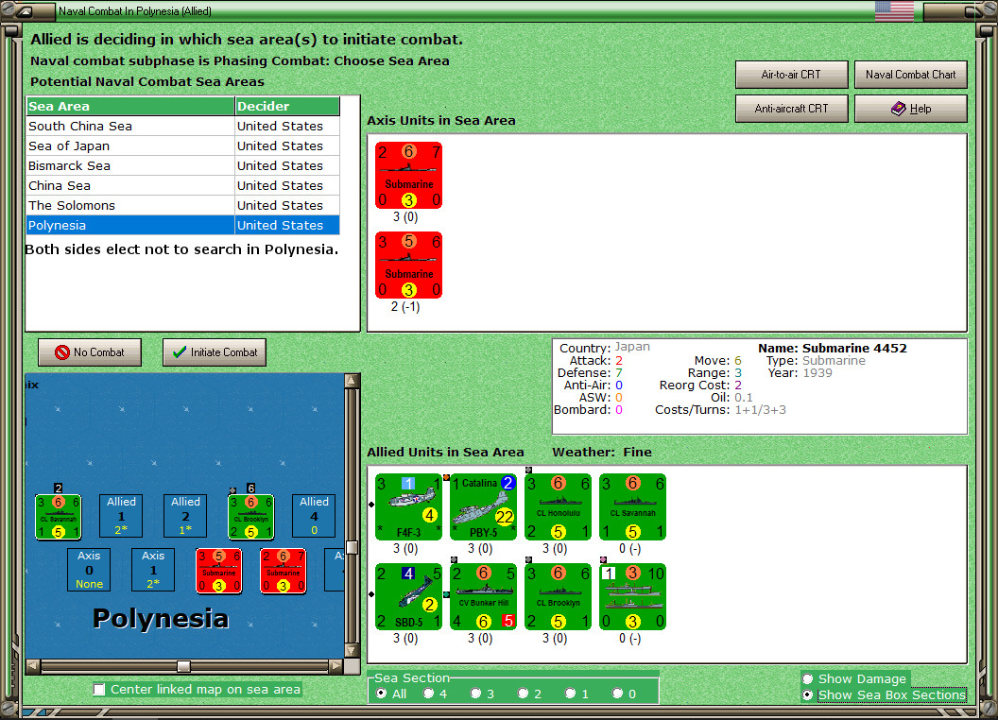This screenshot has width=998, height=720.
Task: Select The Solomons row
Action: [183, 205]
